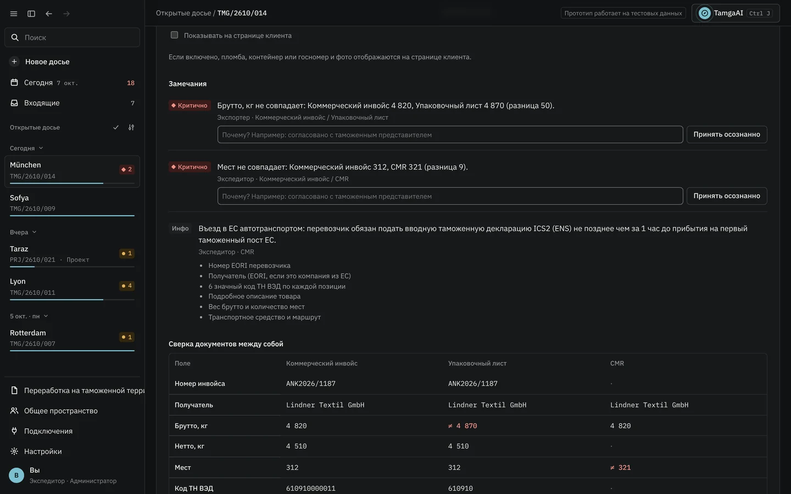Image resolution: width=791 pixels, height=494 pixels.
Task: Click the Инфо tag on ICS2 note
Action: [x=180, y=228]
